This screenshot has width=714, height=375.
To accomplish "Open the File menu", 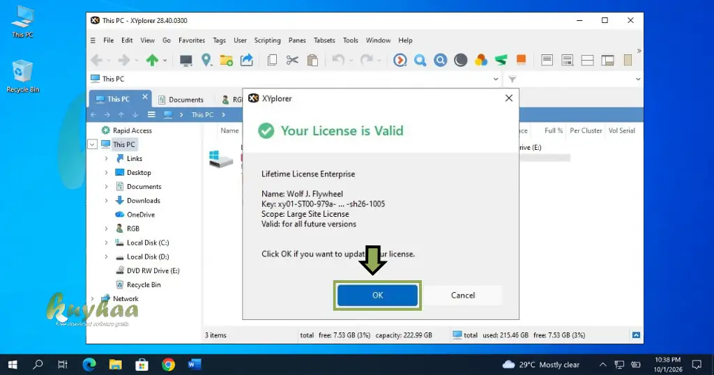I will coord(108,40).
